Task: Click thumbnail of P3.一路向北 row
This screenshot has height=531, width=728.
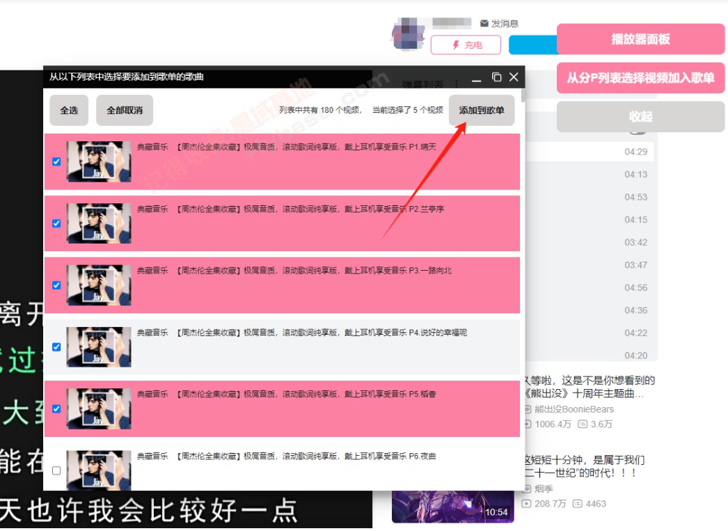Action: tap(99, 285)
